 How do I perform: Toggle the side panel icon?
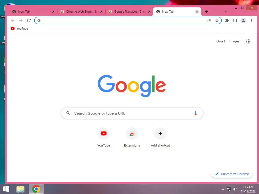[x=235, y=20]
